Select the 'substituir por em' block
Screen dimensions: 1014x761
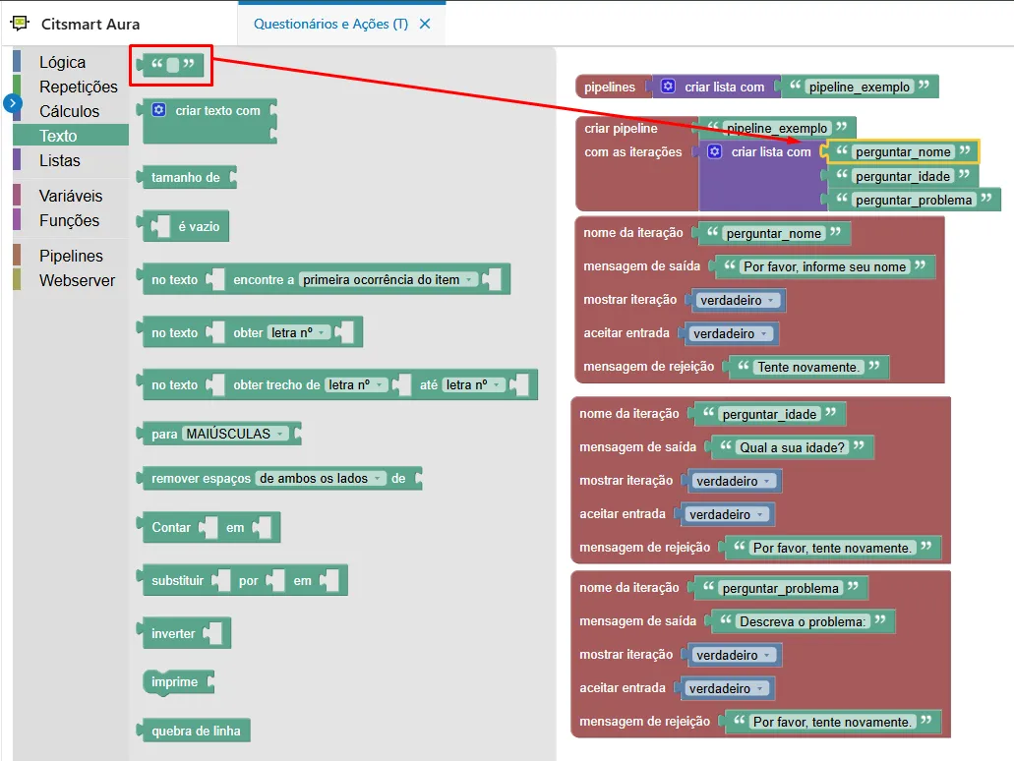tap(243, 581)
